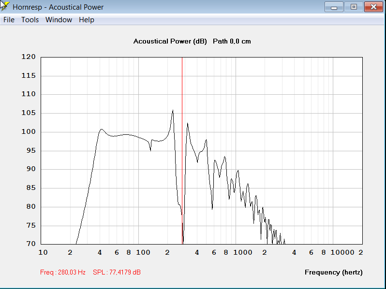
Task: Click the 100 label on frequency axis
Action: click(143, 252)
